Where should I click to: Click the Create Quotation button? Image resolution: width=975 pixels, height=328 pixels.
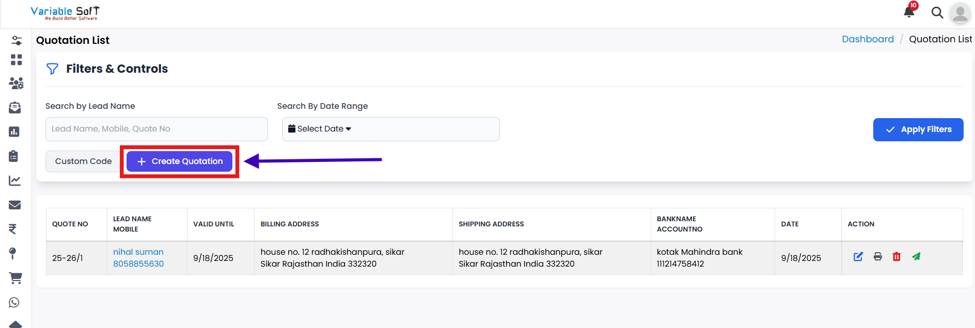(179, 161)
